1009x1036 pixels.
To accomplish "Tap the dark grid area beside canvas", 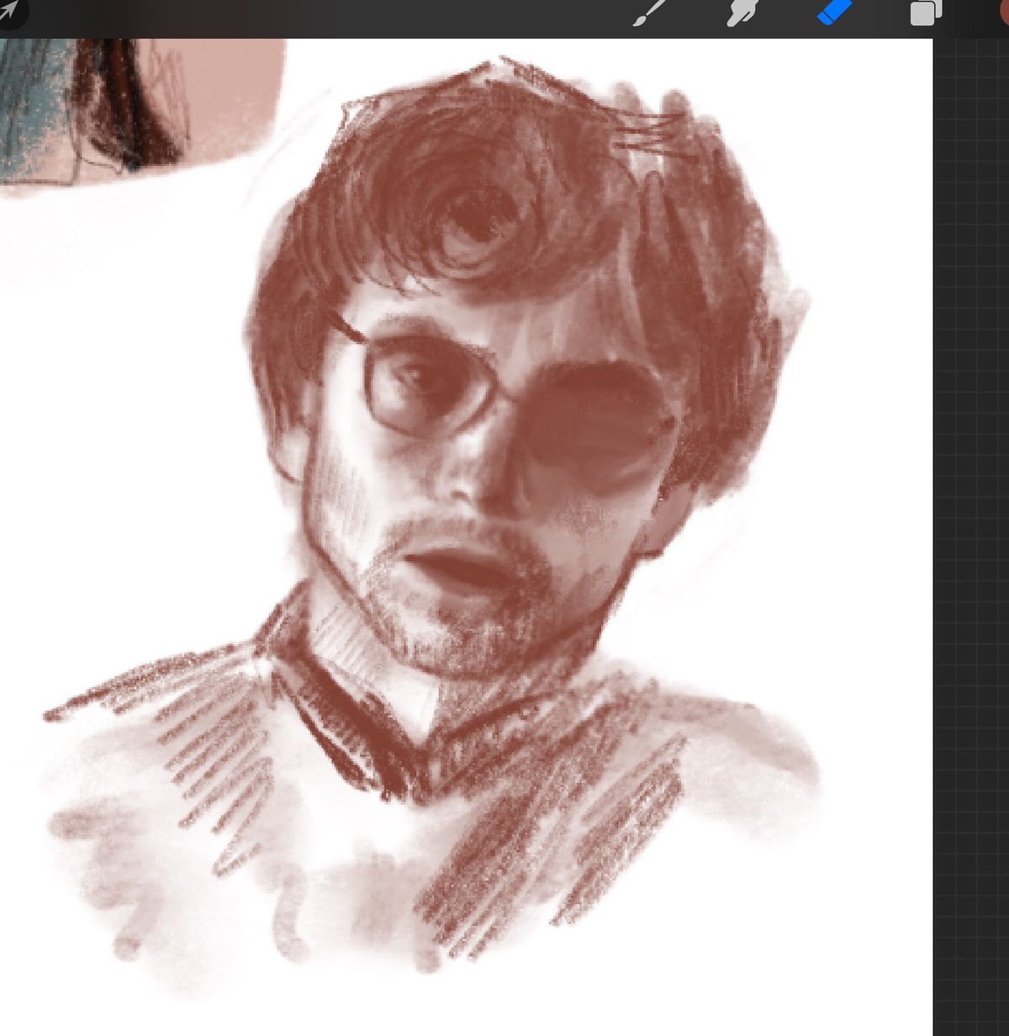I will tap(971, 538).
